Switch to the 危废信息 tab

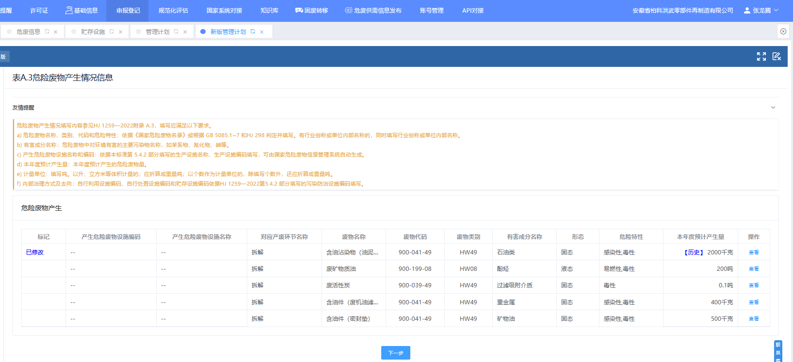[28, 32]
